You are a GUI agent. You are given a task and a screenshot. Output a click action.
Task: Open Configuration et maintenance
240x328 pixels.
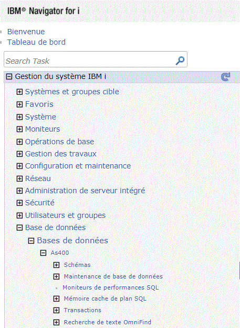click(78, 166)
